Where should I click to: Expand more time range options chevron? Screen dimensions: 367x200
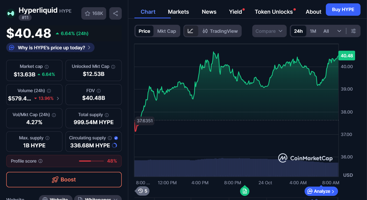pyautogui.click(x=339, y=31)
